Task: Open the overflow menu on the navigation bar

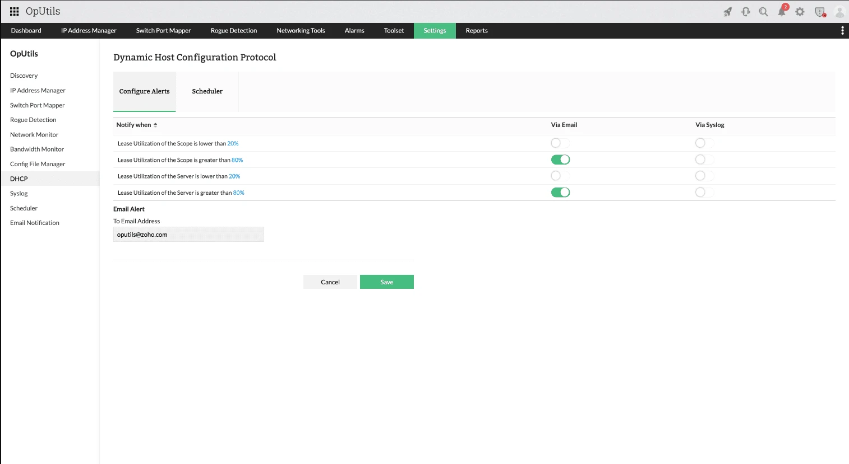Action: coord(842,30)
